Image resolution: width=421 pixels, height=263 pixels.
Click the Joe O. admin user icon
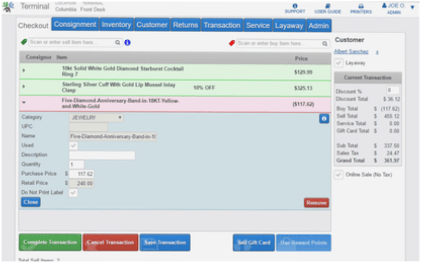coord(384,5)
